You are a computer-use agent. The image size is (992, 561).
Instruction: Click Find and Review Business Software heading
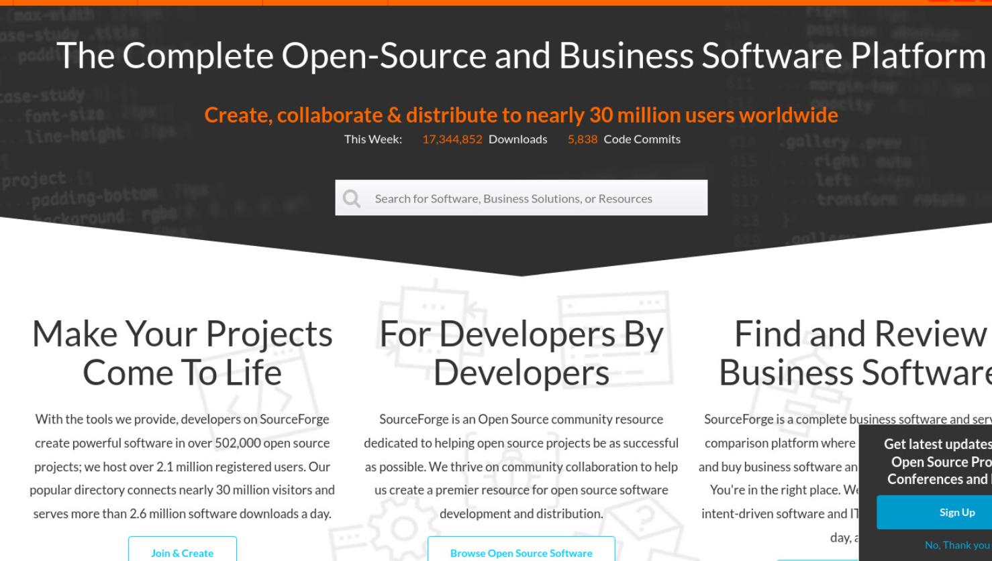click(856, 353)
